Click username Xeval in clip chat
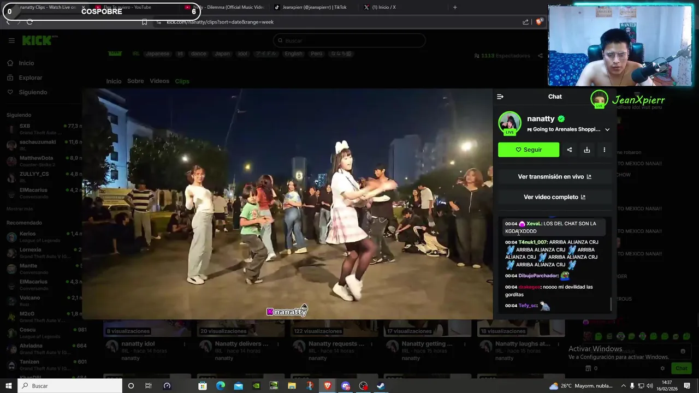The image size is (699, 393). [534, 224]
